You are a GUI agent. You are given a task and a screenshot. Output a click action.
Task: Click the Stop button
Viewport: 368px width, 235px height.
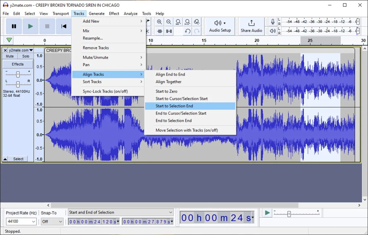click(47, 26)
